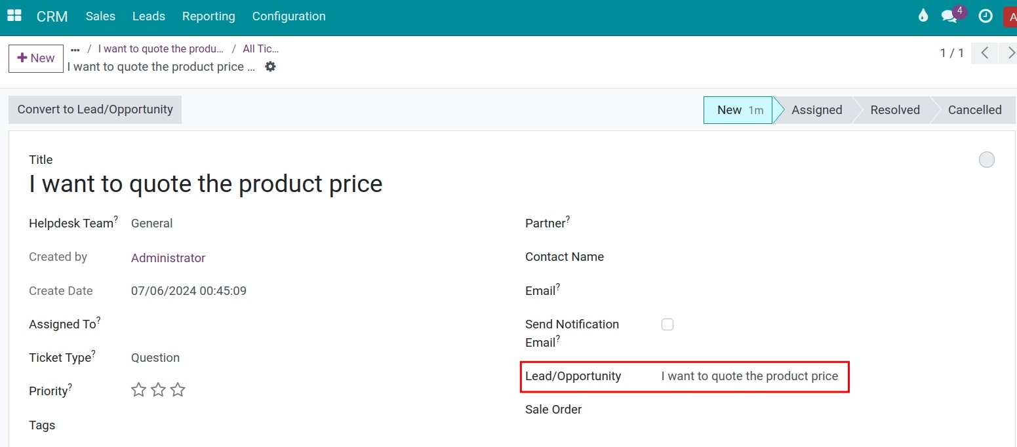Set stage to Resolved
The width and height of the screenshot is (1017, 447).
[x=895, y=110]
